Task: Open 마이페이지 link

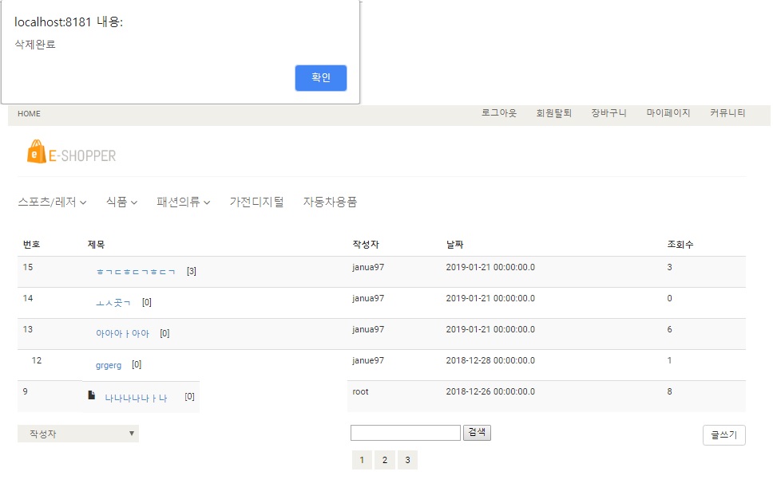Action: 668,113
